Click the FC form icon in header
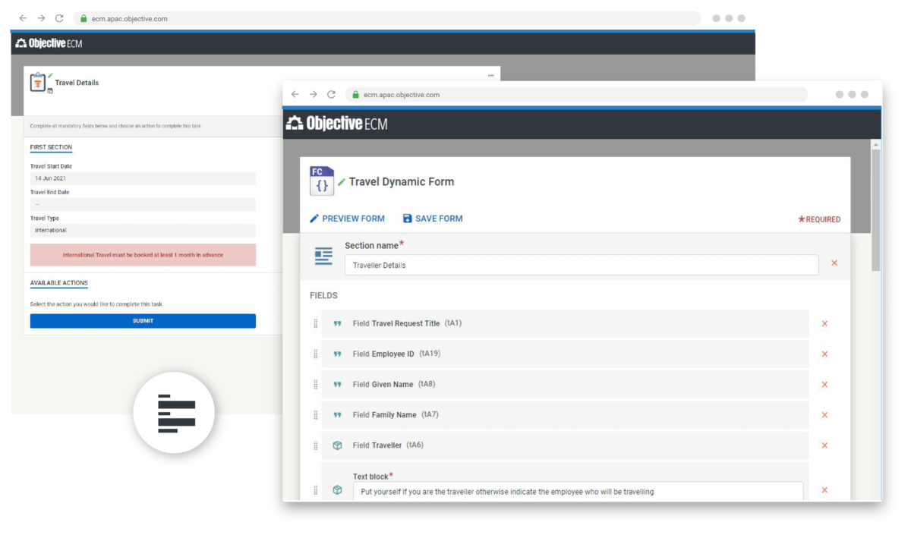The height and width of the screenshot is (535, 911). click(322, 181)
